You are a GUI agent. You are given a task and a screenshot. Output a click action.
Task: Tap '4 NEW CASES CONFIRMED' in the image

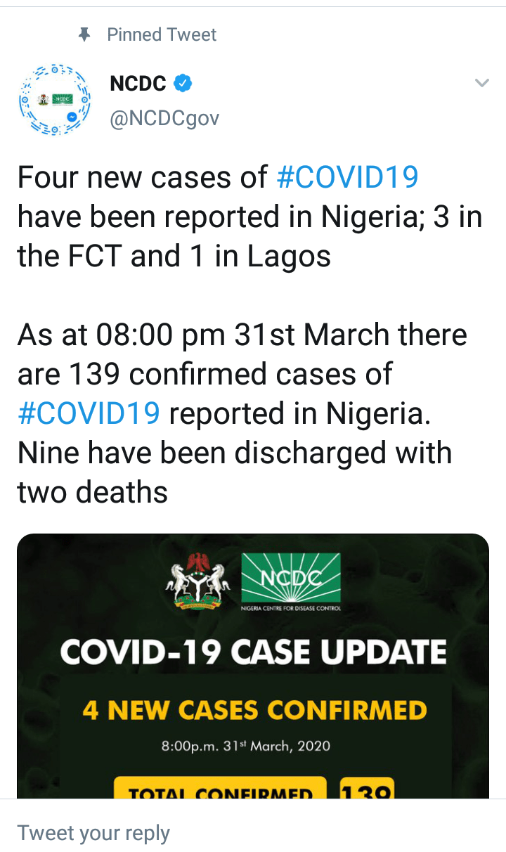pos(254,710)
